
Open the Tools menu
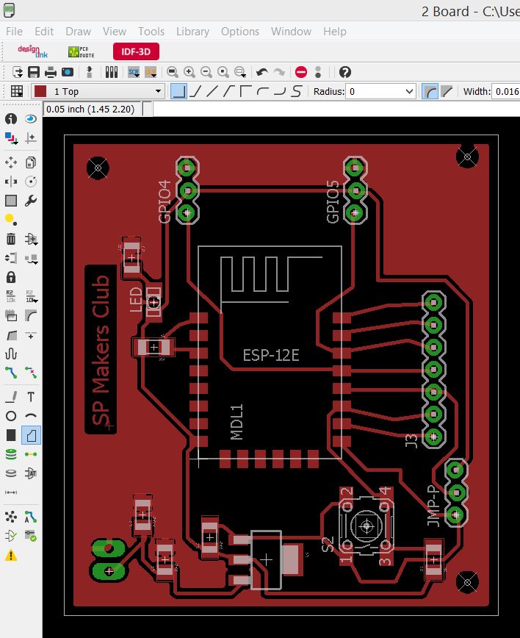tap(151, 32)
